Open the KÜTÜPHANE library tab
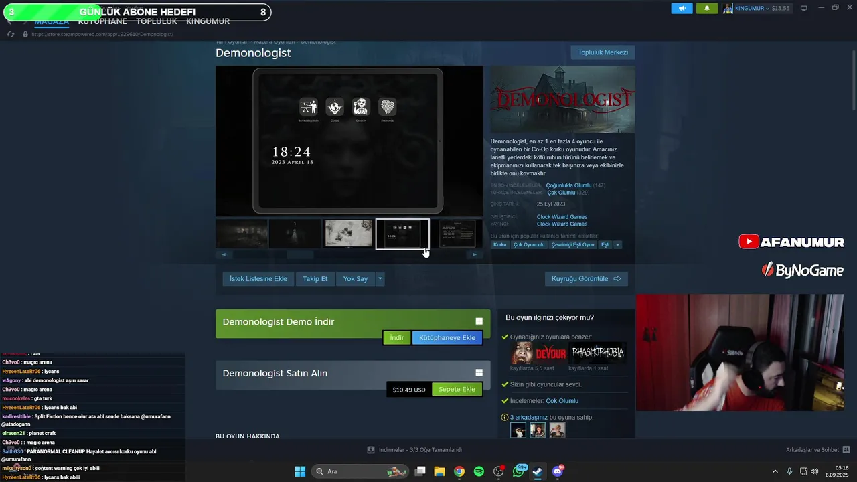857x482 pixels. point(102,22)
